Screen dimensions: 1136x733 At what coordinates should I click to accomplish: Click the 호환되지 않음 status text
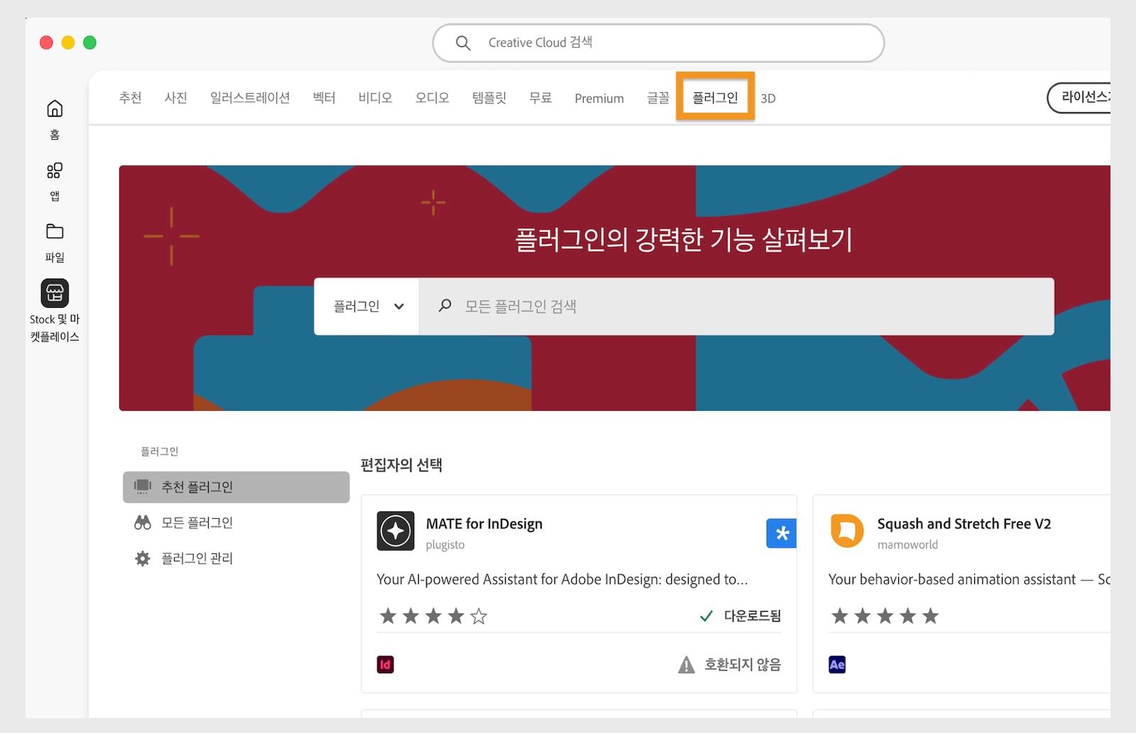(x=743, y=665)
